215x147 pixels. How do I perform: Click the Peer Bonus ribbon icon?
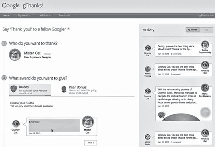64,89
